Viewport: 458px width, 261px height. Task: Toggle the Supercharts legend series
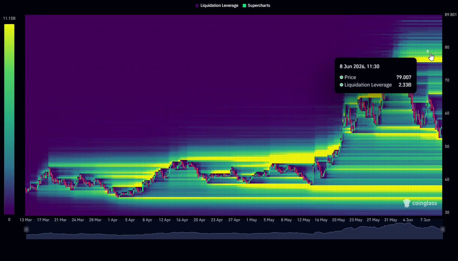coord(256,6)
